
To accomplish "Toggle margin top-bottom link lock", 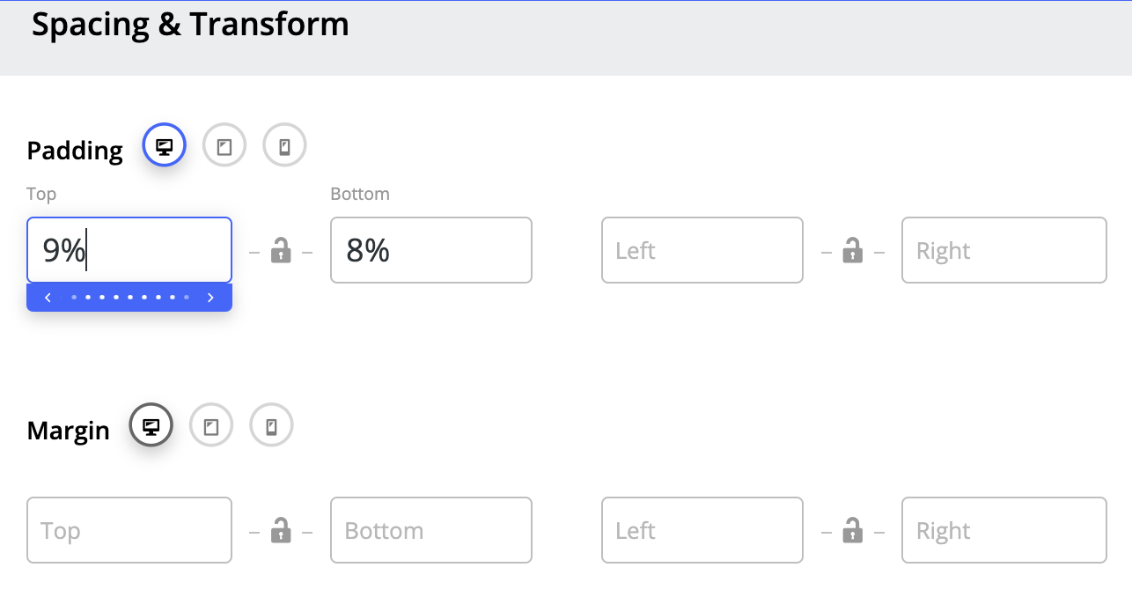I will pos(281,530).
